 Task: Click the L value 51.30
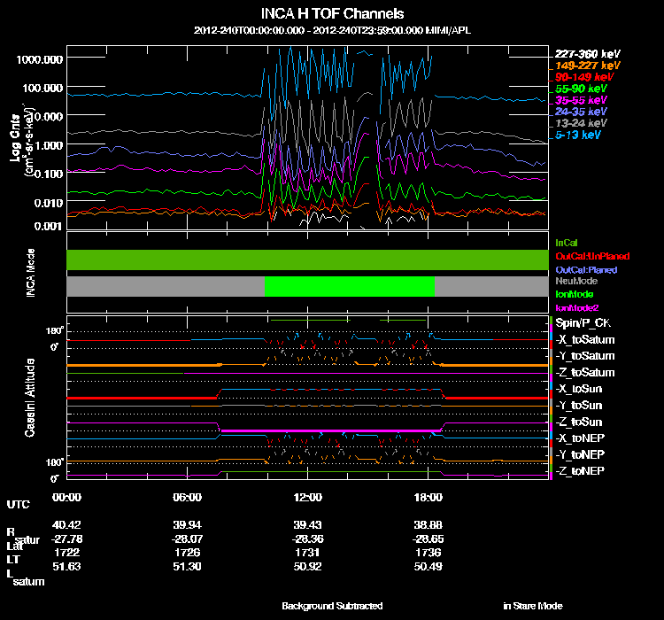pyautogui.click(x=187, y=567)
